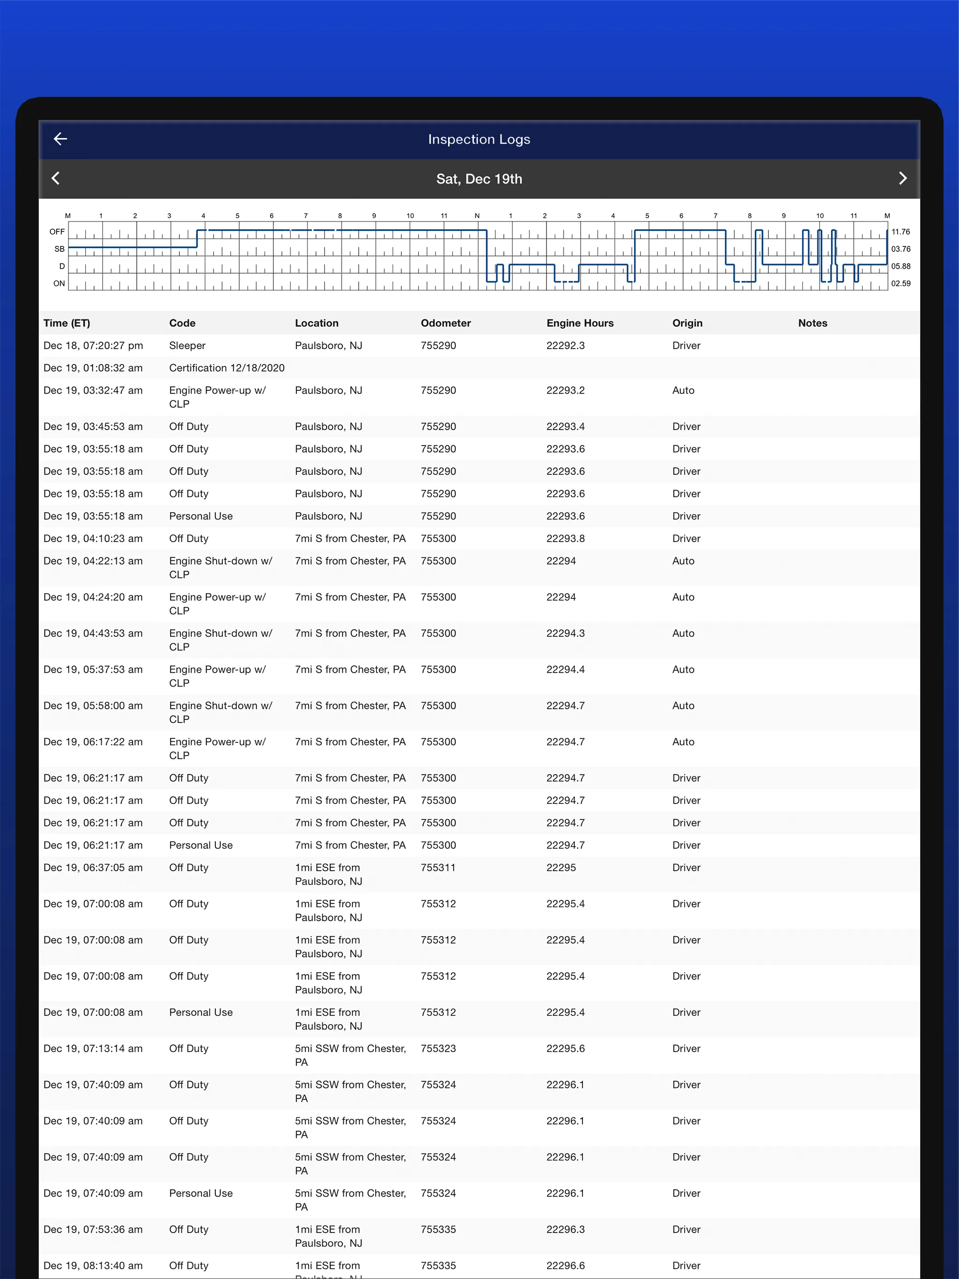Screen dimensions: 959x1279
Task: Click engine hours 22296.3 cell
Action: click(x=565, y=1230)
